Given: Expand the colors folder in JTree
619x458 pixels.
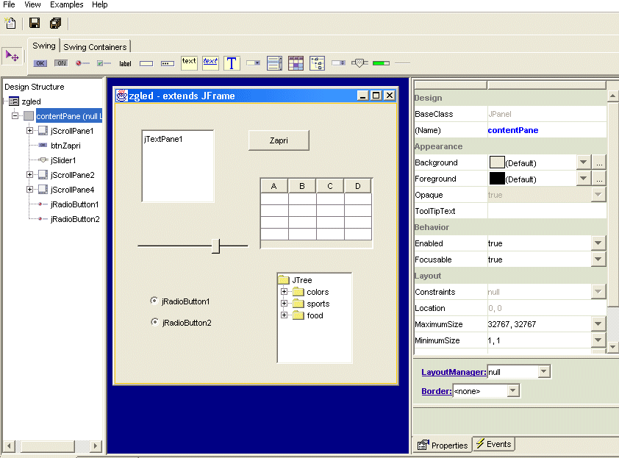Looking at the screenshot, I should [284, 291].
